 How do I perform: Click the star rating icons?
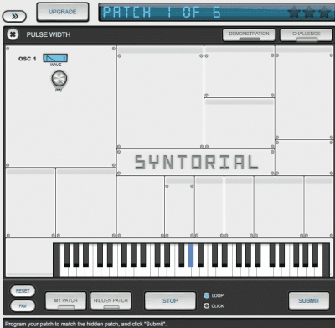309,13
